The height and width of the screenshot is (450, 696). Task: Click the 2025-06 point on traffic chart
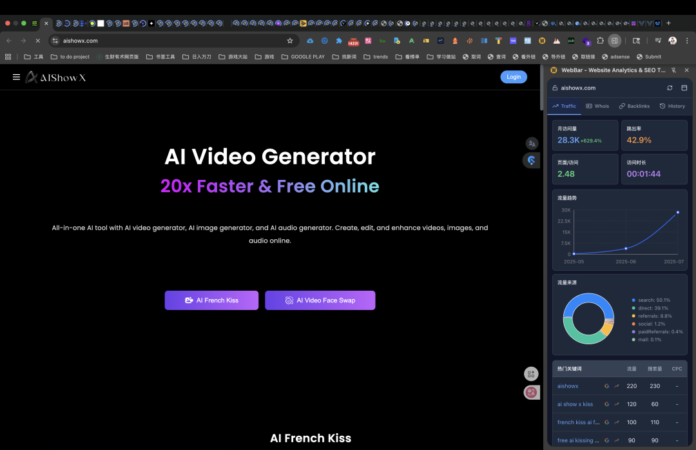(x=626, y=248)
